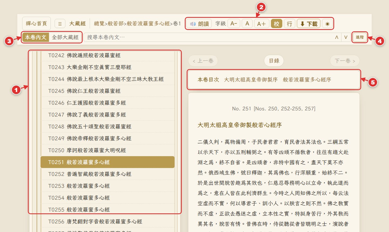Start read-aloud with 朗讀 speaker button
Screen dimensions: 389x232
[x=199, y=24]
